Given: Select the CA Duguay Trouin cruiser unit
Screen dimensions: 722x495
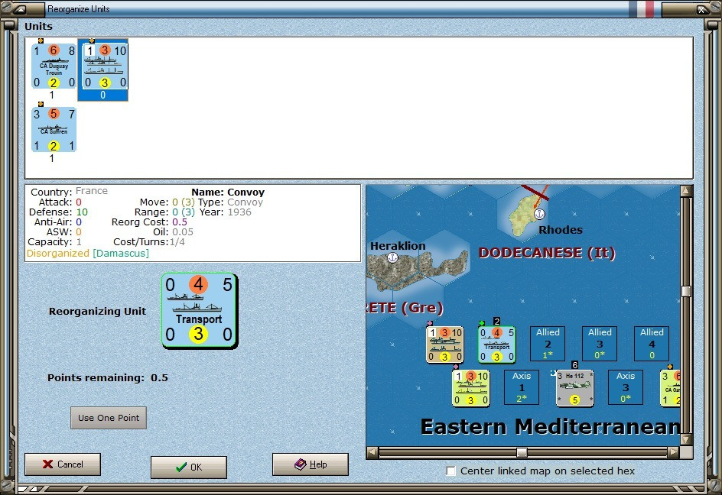Looking at the screenshot, I should click(54, 66).
